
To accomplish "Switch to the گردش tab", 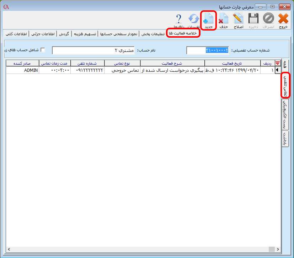I will (x=64, y=34).
